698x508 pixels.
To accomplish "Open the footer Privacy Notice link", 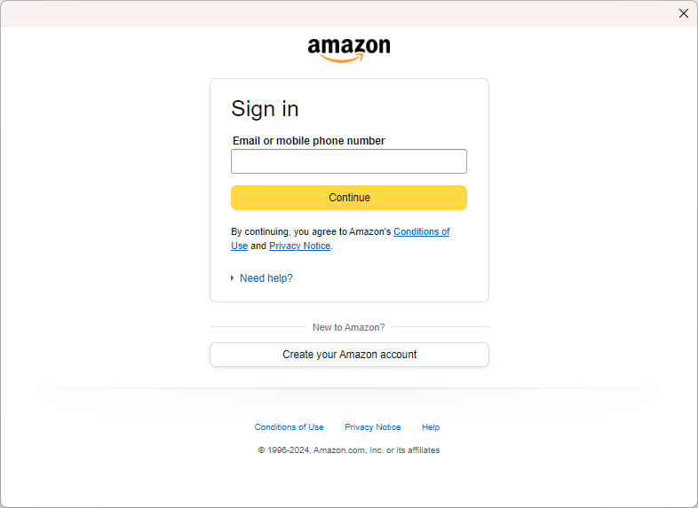I will coord(372,427).
